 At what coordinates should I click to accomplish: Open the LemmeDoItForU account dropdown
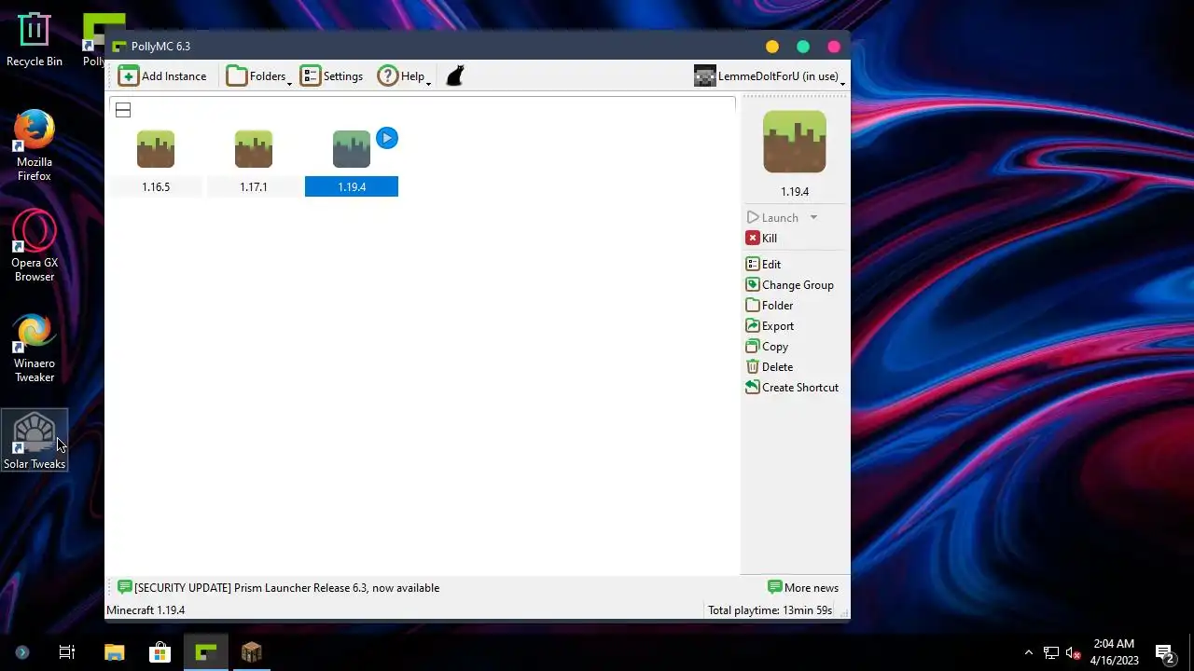770,76
